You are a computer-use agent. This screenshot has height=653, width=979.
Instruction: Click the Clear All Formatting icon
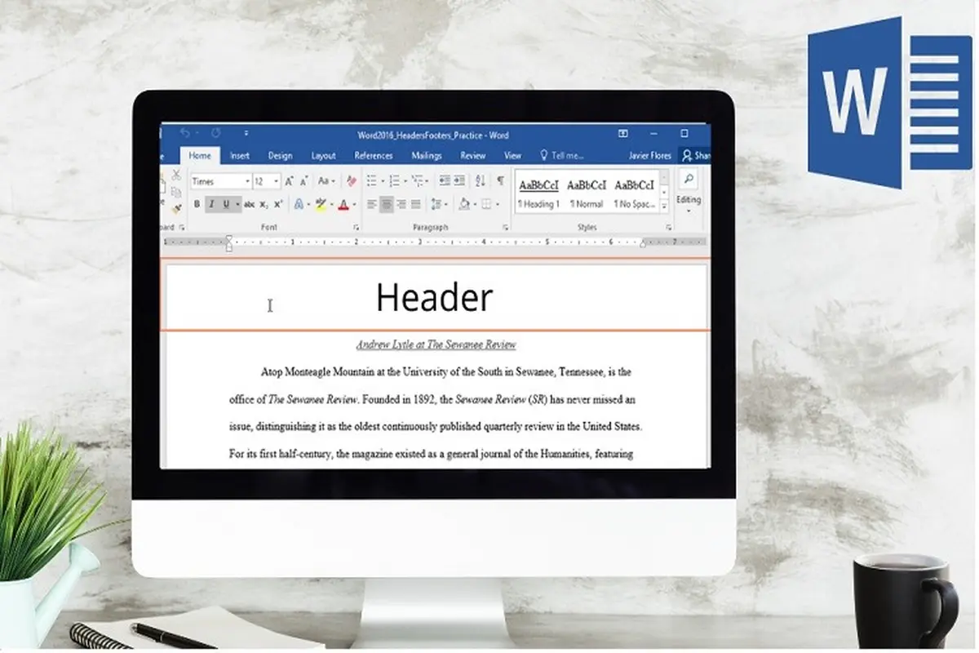(350, 181)
